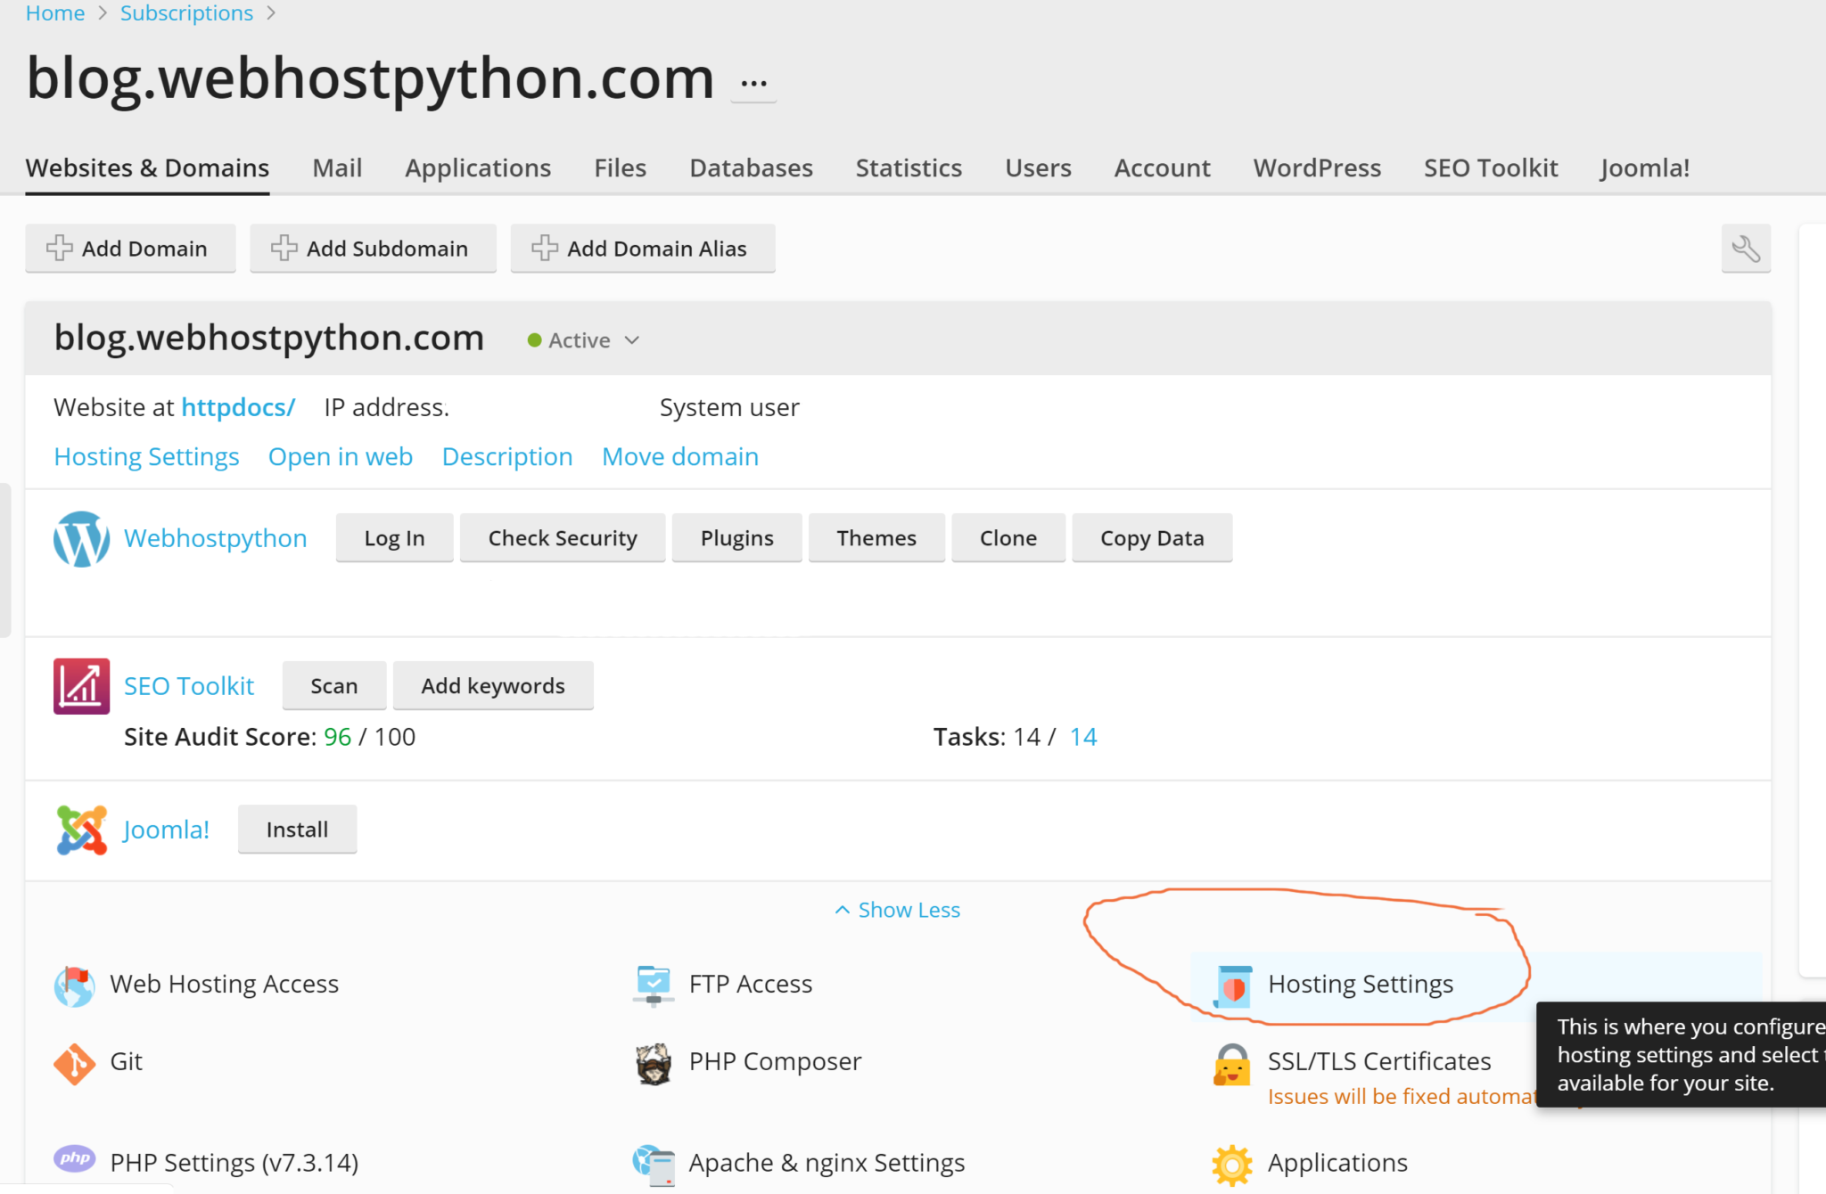Screen dimensions: 1826x1194
Task: Open the WordPress tab
Action: (1317, 168)
